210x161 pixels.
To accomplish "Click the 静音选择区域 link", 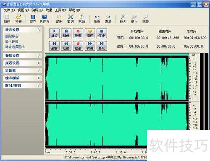I will [15, 47].
